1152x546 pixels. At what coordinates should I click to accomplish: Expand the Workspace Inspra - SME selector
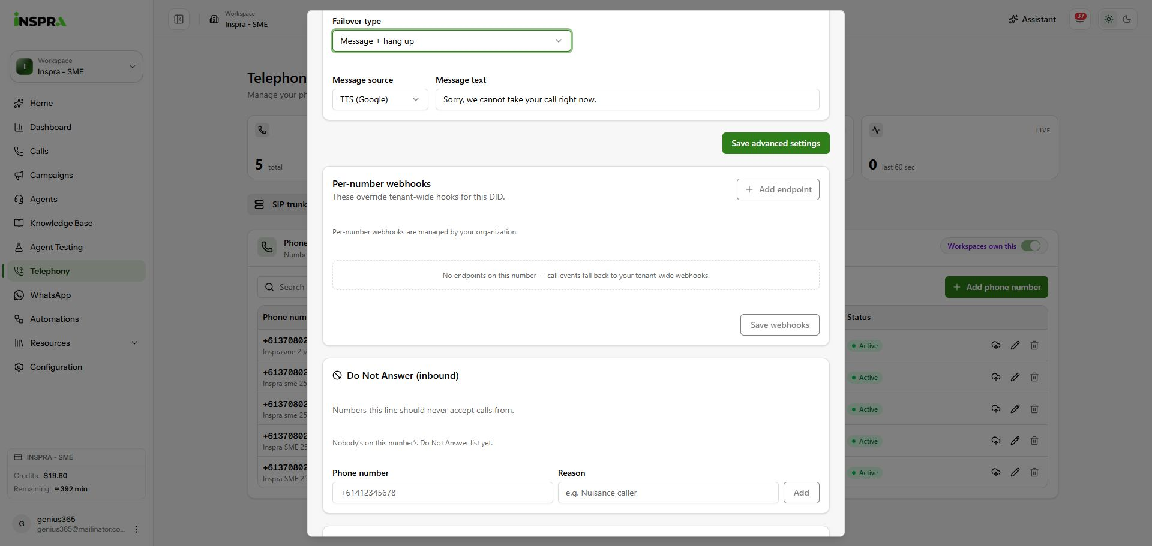click(76, 67)
